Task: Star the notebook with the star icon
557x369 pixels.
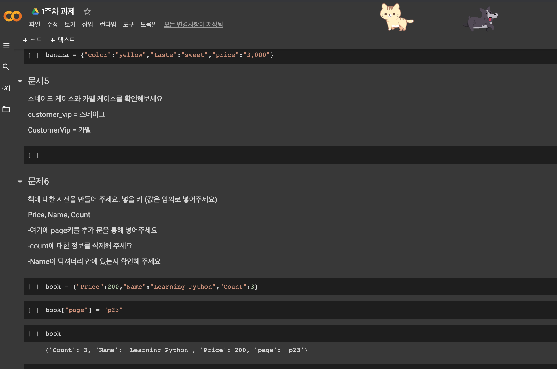Action: coord(87,12)
